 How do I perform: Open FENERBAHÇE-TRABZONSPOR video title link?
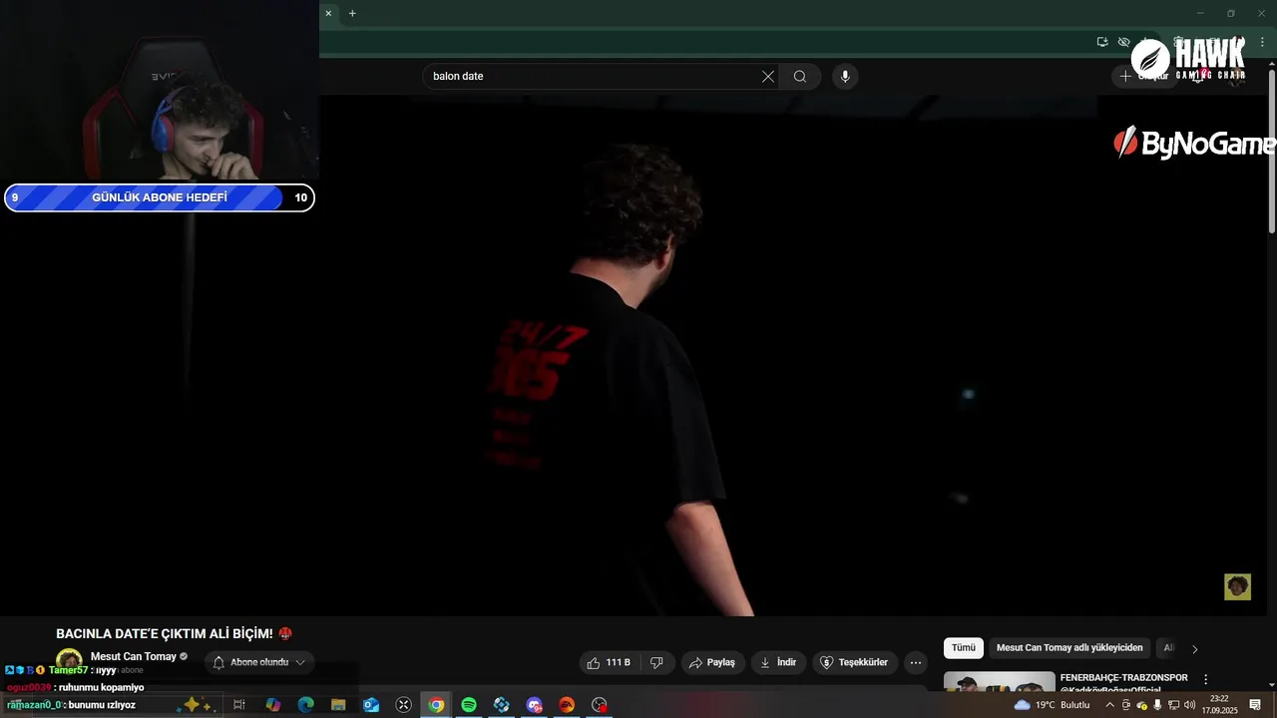(x=1123, y=678)
